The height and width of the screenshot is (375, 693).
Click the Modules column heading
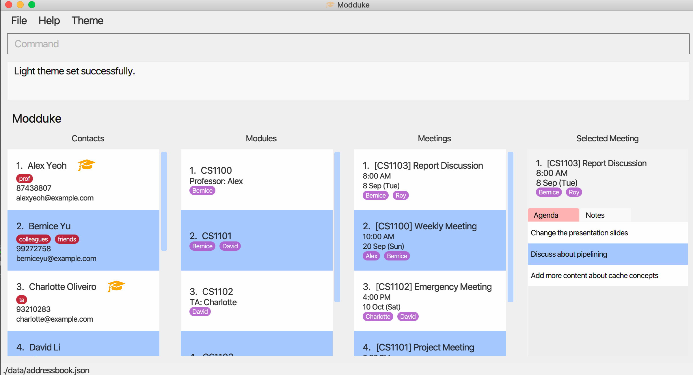click(x=261, y=138)
